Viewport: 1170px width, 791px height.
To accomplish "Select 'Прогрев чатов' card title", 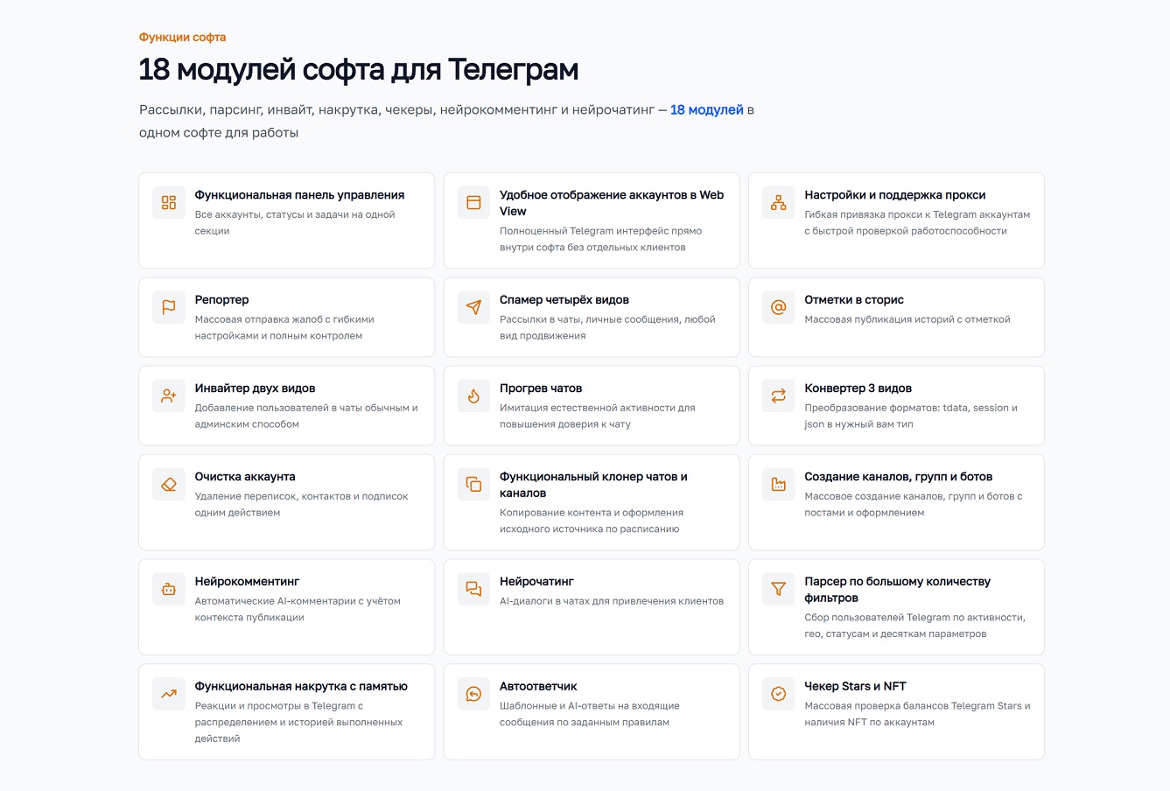I will click(x=541, y=388).
